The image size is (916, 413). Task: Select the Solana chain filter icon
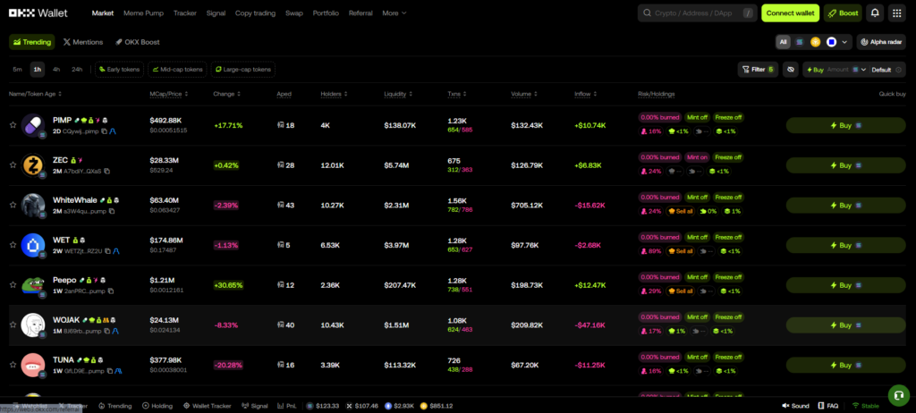point(800,41)
